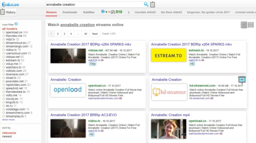
Task: Select all hosters filter
Action: click(10, 29)
